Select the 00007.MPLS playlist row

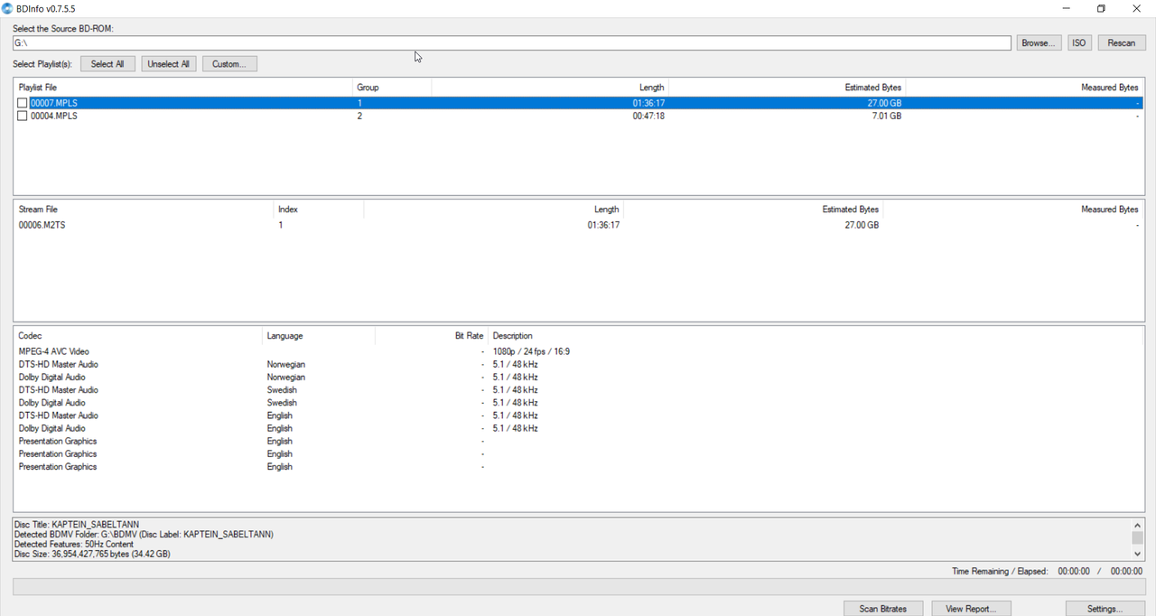[x=578, y=103]
